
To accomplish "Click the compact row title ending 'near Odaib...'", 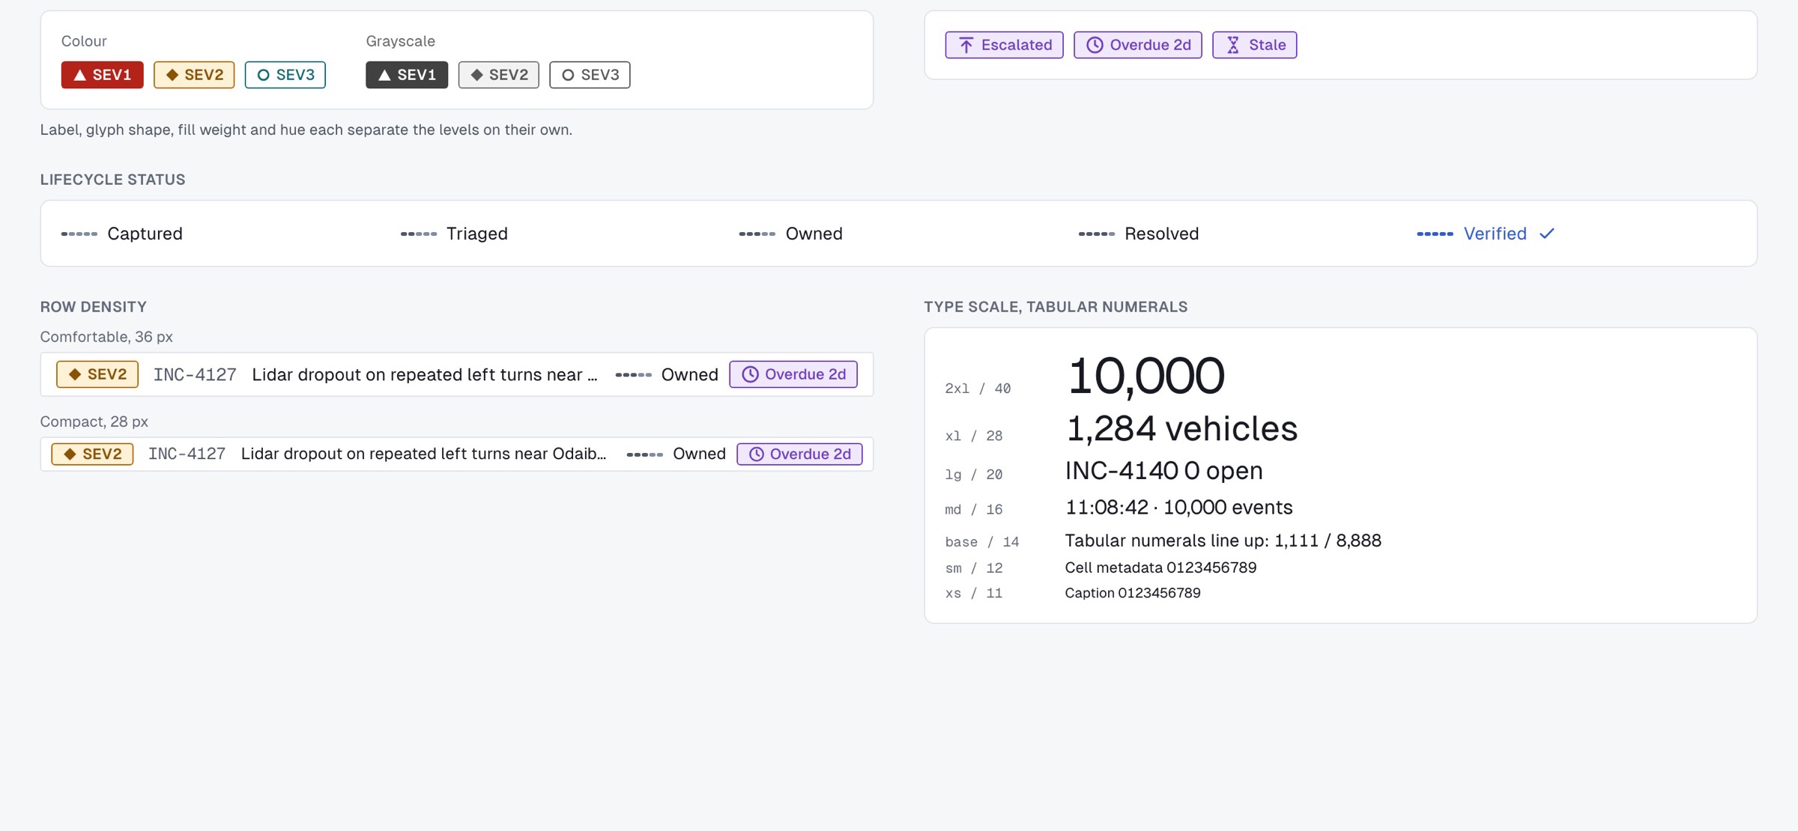I will coord(423,454).
